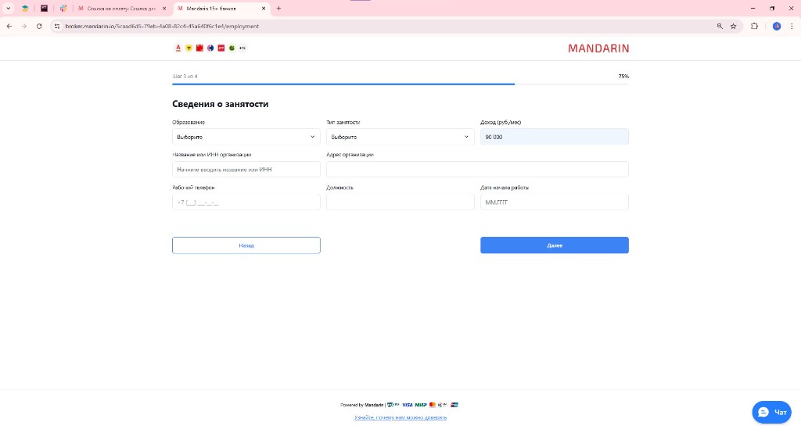Screen dimensions: 801x433
Task: Open the Узнайте, почему нам можно доверять link
Action: 400,417
